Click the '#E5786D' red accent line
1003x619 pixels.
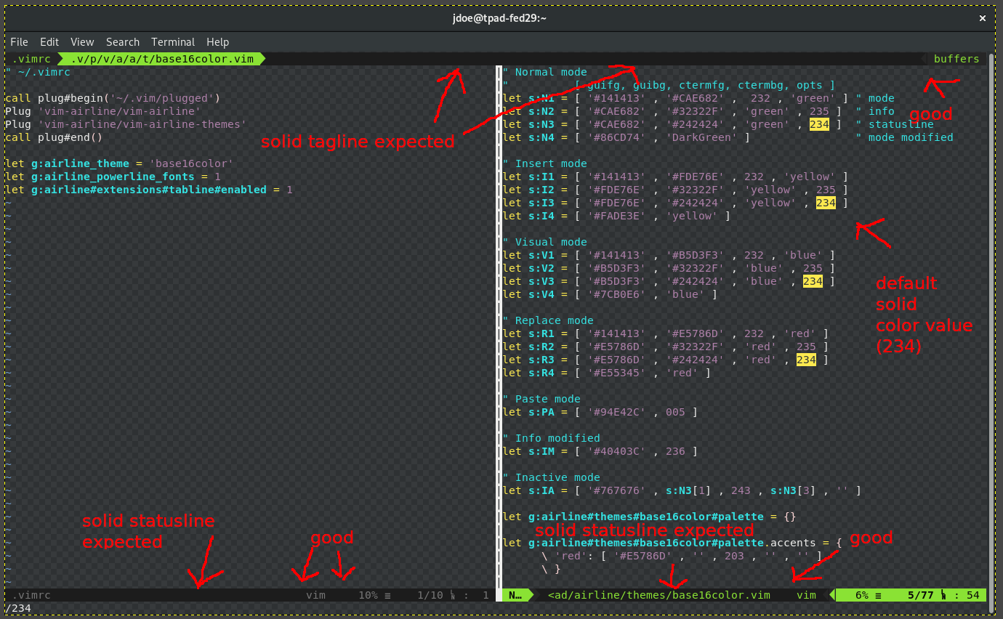[x=682, y=556]
